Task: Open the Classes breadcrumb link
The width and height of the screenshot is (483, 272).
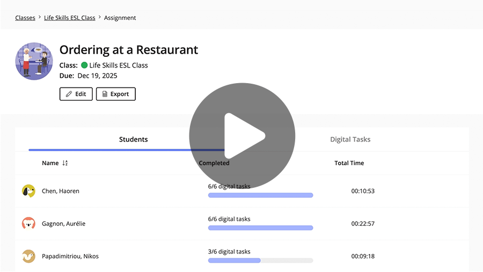Action: (x=25, y=18)
